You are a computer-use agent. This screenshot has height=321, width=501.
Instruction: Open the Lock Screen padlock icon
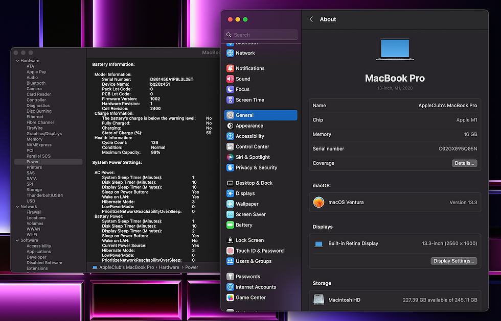230,240
